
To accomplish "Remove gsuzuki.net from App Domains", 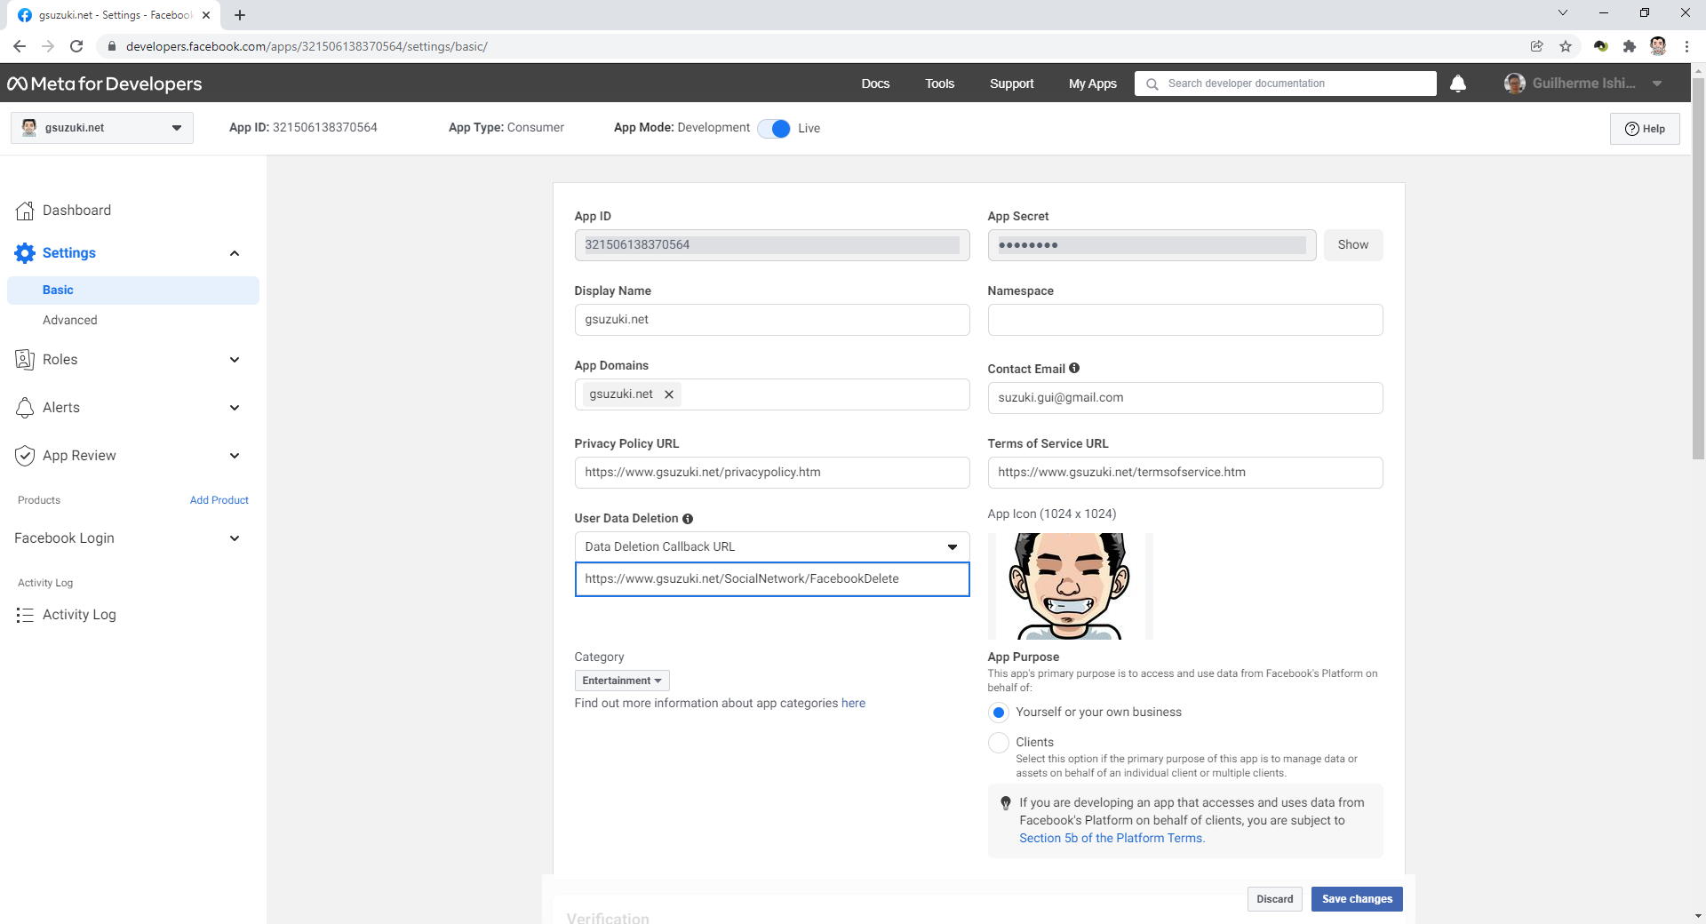I will tap(669, 394).
